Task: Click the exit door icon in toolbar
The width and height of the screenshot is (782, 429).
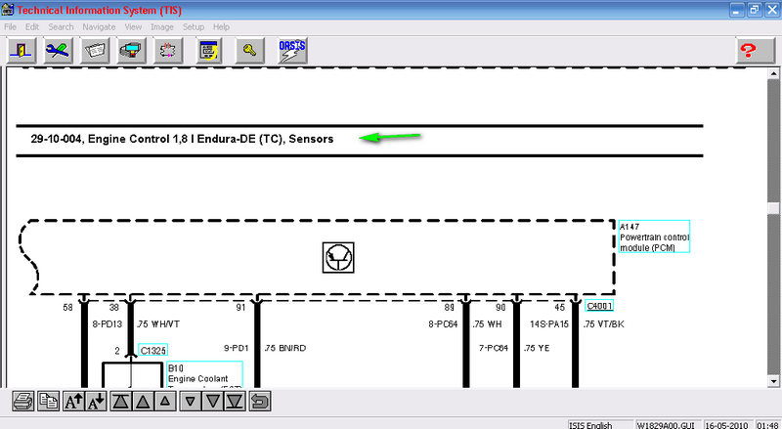Action: click(22, 50)
